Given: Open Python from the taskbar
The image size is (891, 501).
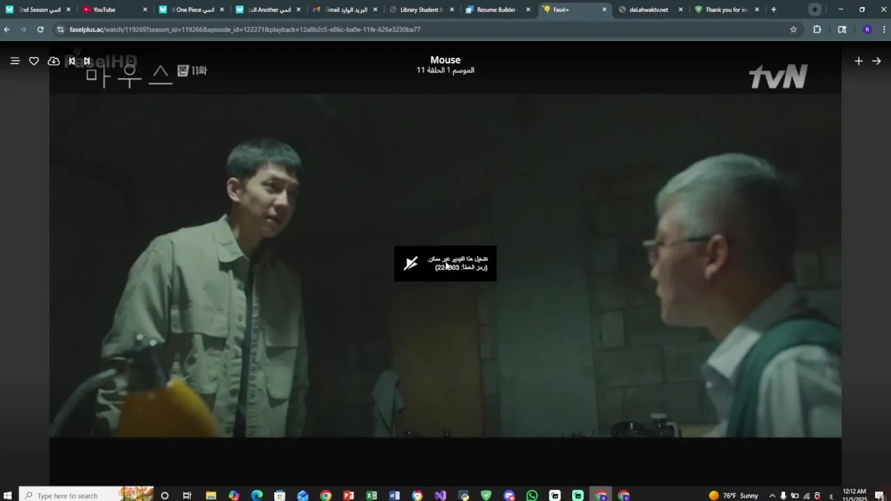Looking at the screenshot, I should point(464,495).
